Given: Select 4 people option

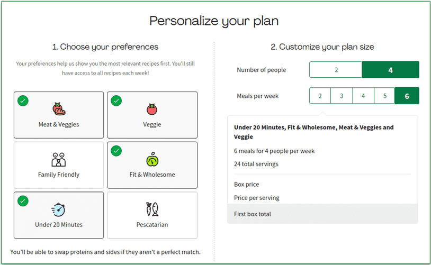Looking at the screenshot, I should tap(391, 70).
